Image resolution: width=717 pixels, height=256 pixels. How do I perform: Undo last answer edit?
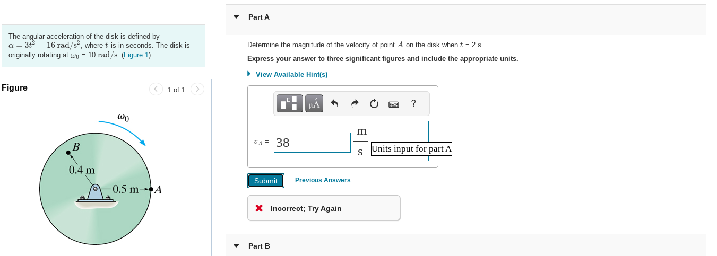334,104
